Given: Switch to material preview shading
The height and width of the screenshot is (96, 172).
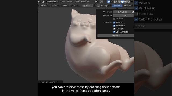Looking at the screenshot, I should [126, 2].
